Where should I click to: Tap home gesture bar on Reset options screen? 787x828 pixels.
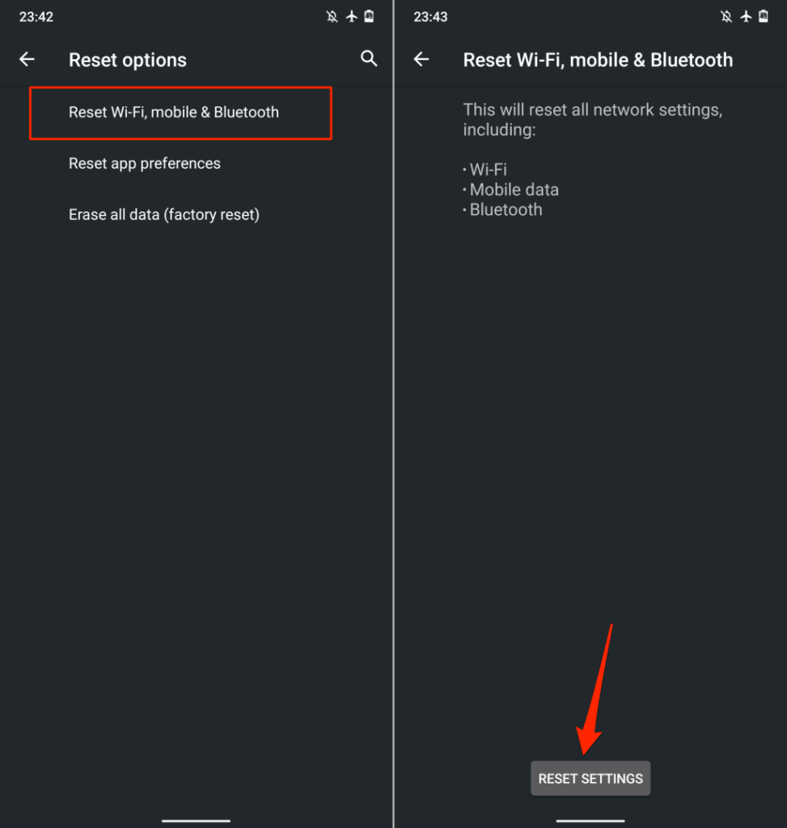click(x=197, y=821)
